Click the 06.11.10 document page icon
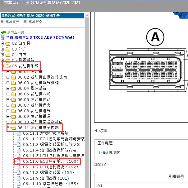The height and width of the screenshot is (188, 188). pyautogui.click(x=19, y=184)
